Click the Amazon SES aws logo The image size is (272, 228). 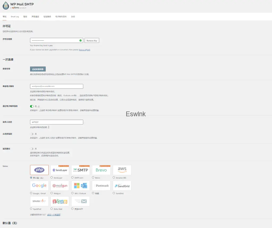(122, 170)
